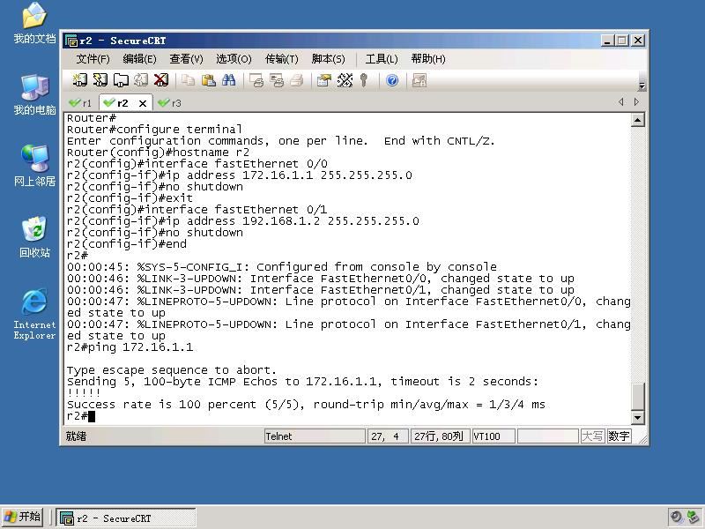Viewport: 705px width, 529px height.
Task: Select the 网上邻居 desktop icon
Action: [34, 166]
